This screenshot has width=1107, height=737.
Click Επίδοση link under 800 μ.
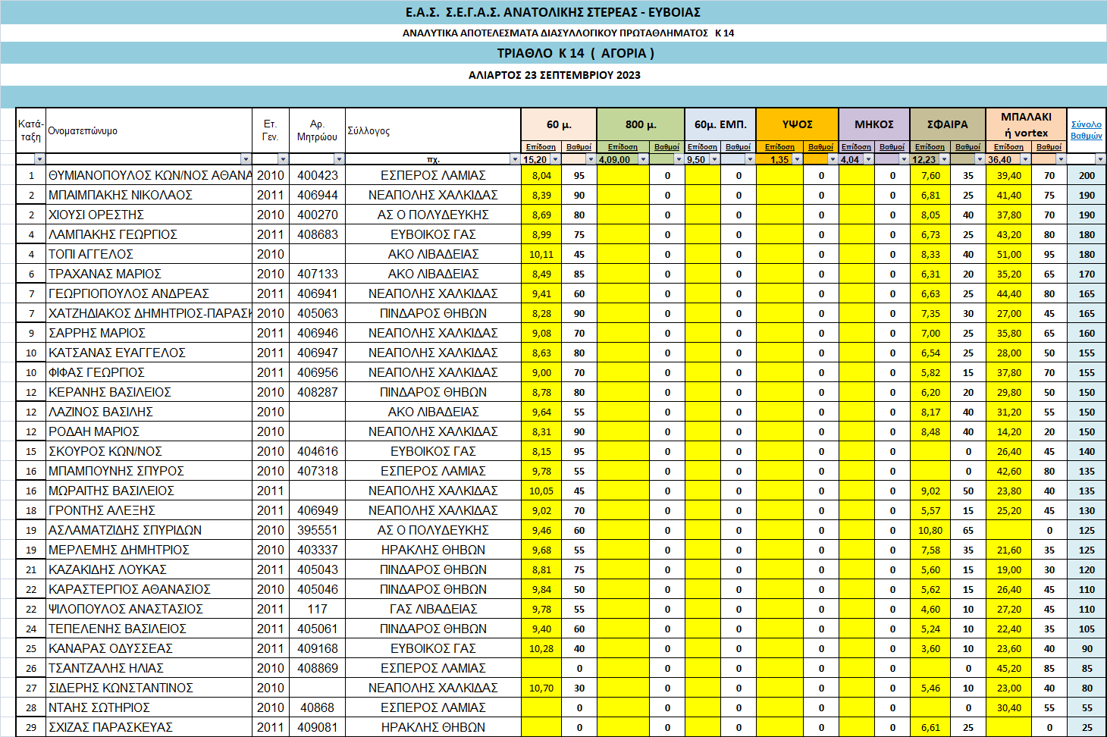[x=622, y=147]
